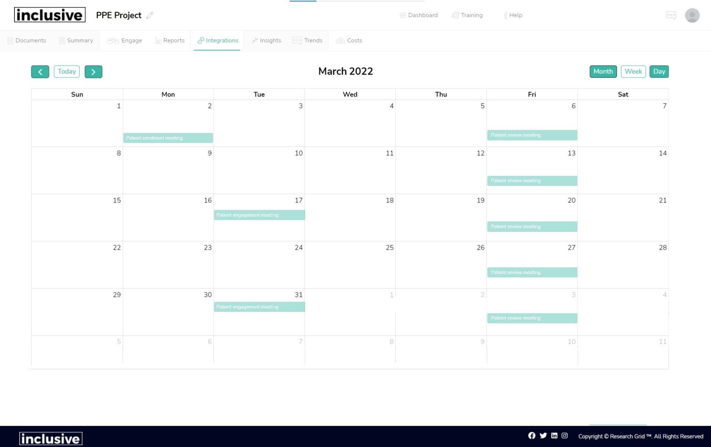
Task: Click the Facebook icon in footer
Action: pos(532,436)
